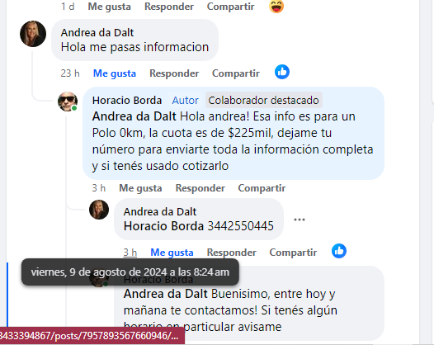Image resolution: width=434 pixels, height=345 pixels.
Task: Open Andrea da Dalt's reply avatar
Action: (x=99, y=210)
